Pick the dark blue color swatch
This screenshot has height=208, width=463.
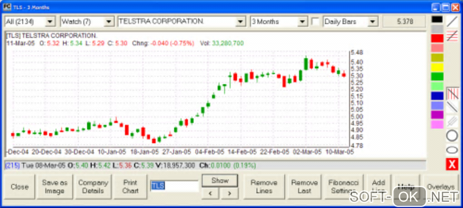[x=437, y=96]
